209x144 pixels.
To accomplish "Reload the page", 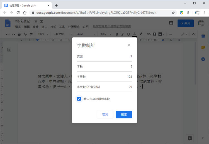I will coord(18,13).
